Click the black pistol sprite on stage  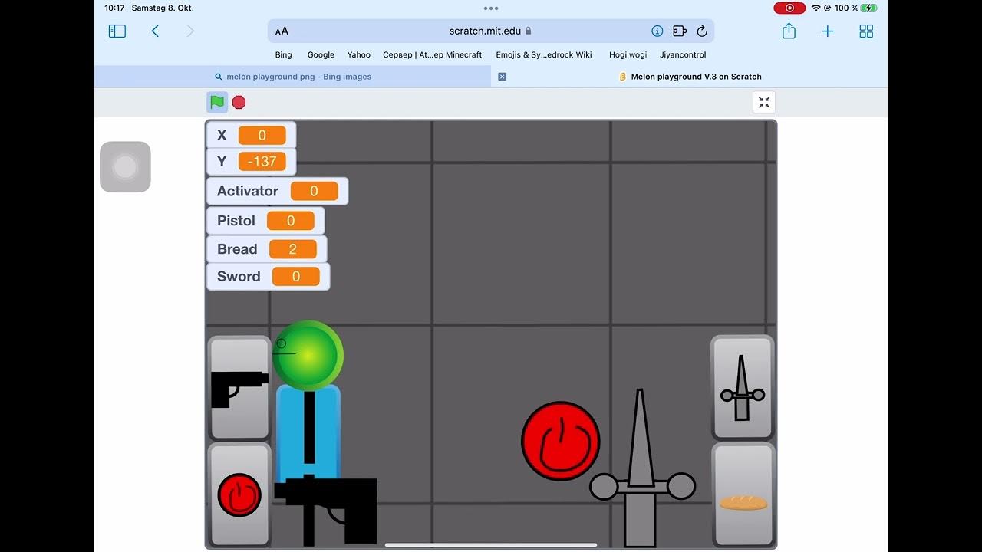click(326, 509)
